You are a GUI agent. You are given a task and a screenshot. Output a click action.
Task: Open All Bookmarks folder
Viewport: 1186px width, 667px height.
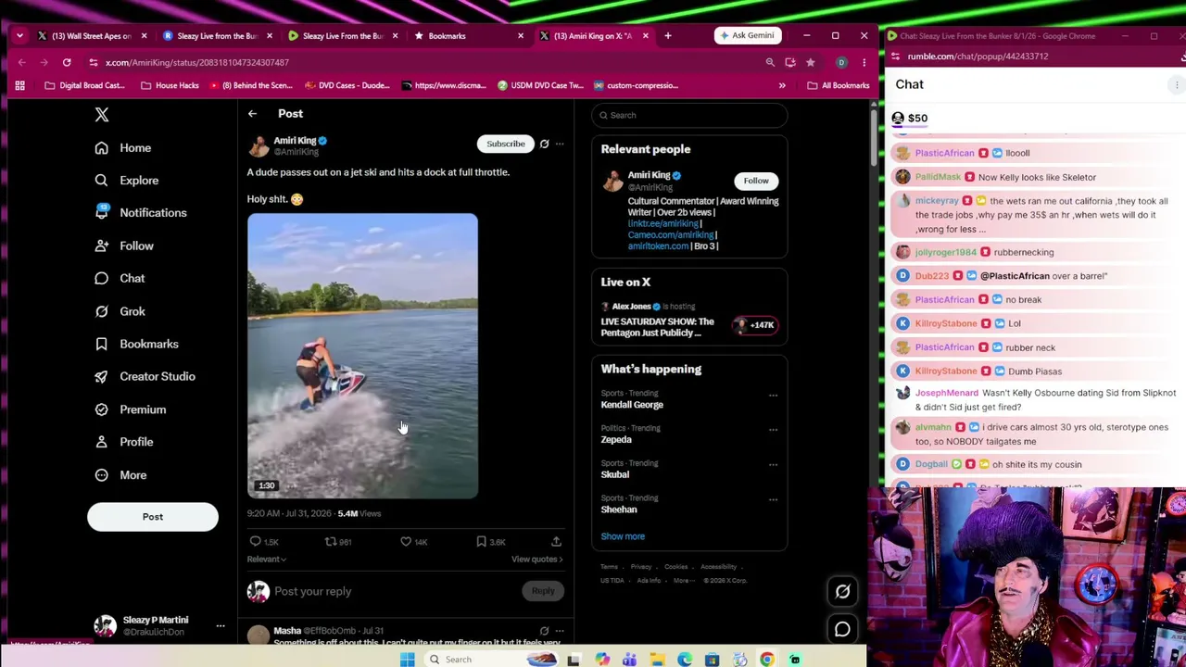[x=838, y=85]
